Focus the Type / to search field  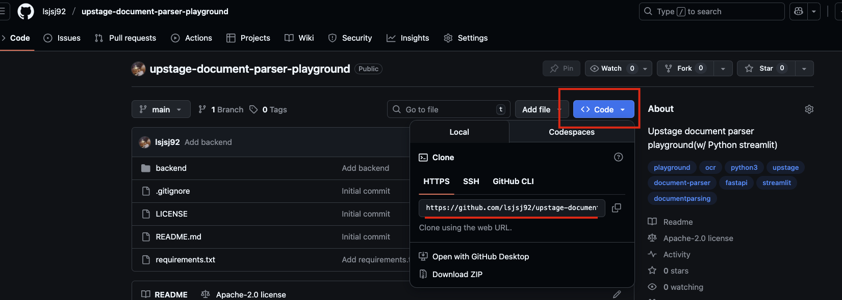(711, 11)
